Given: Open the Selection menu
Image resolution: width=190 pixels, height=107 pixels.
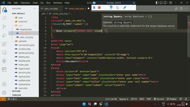Looking at the screenshot, I should point(25,3).
